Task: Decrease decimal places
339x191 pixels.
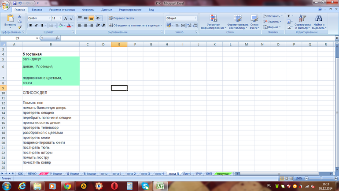Action: (x=195, y=25)
